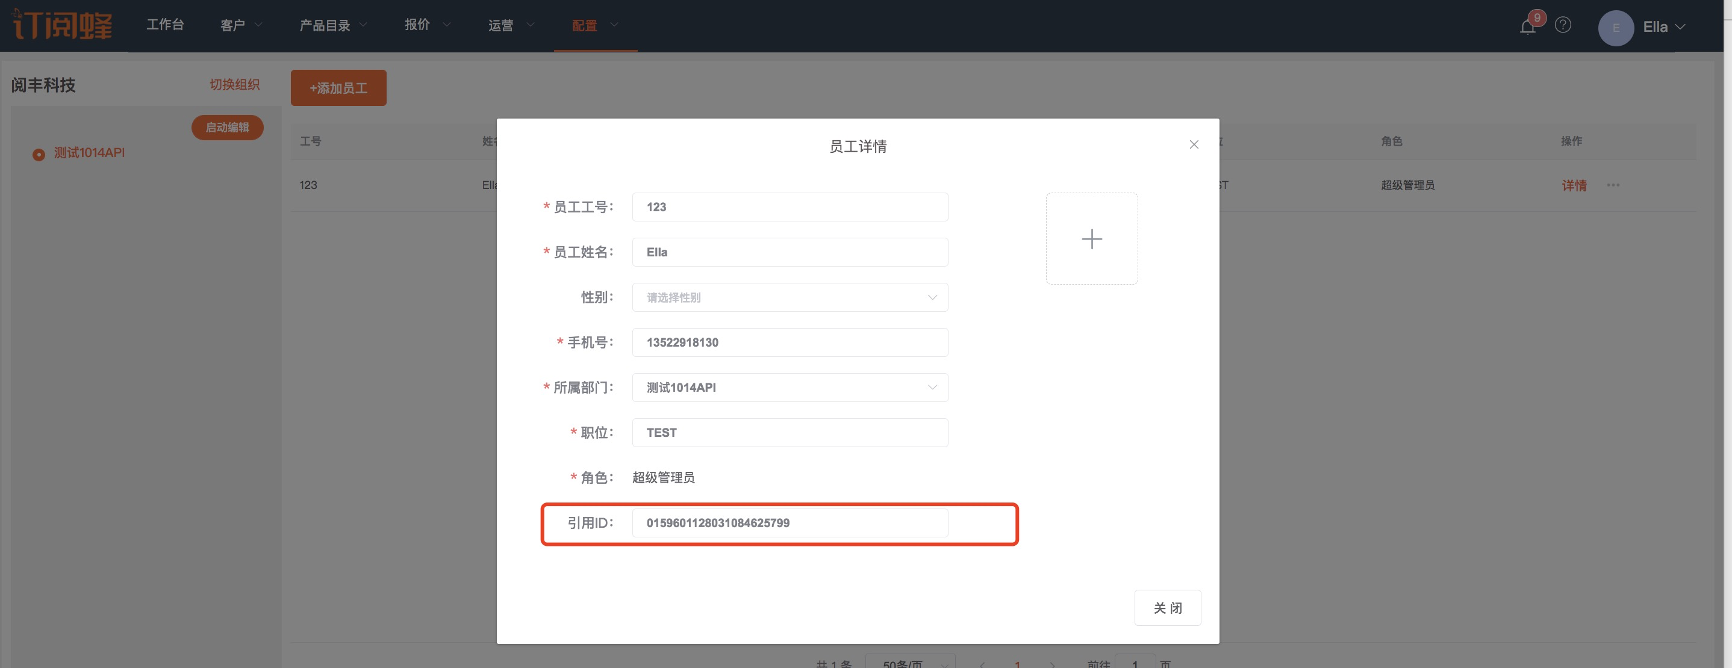
Task: Click the 引用ID input field
Action: click(x=790, y=524)
